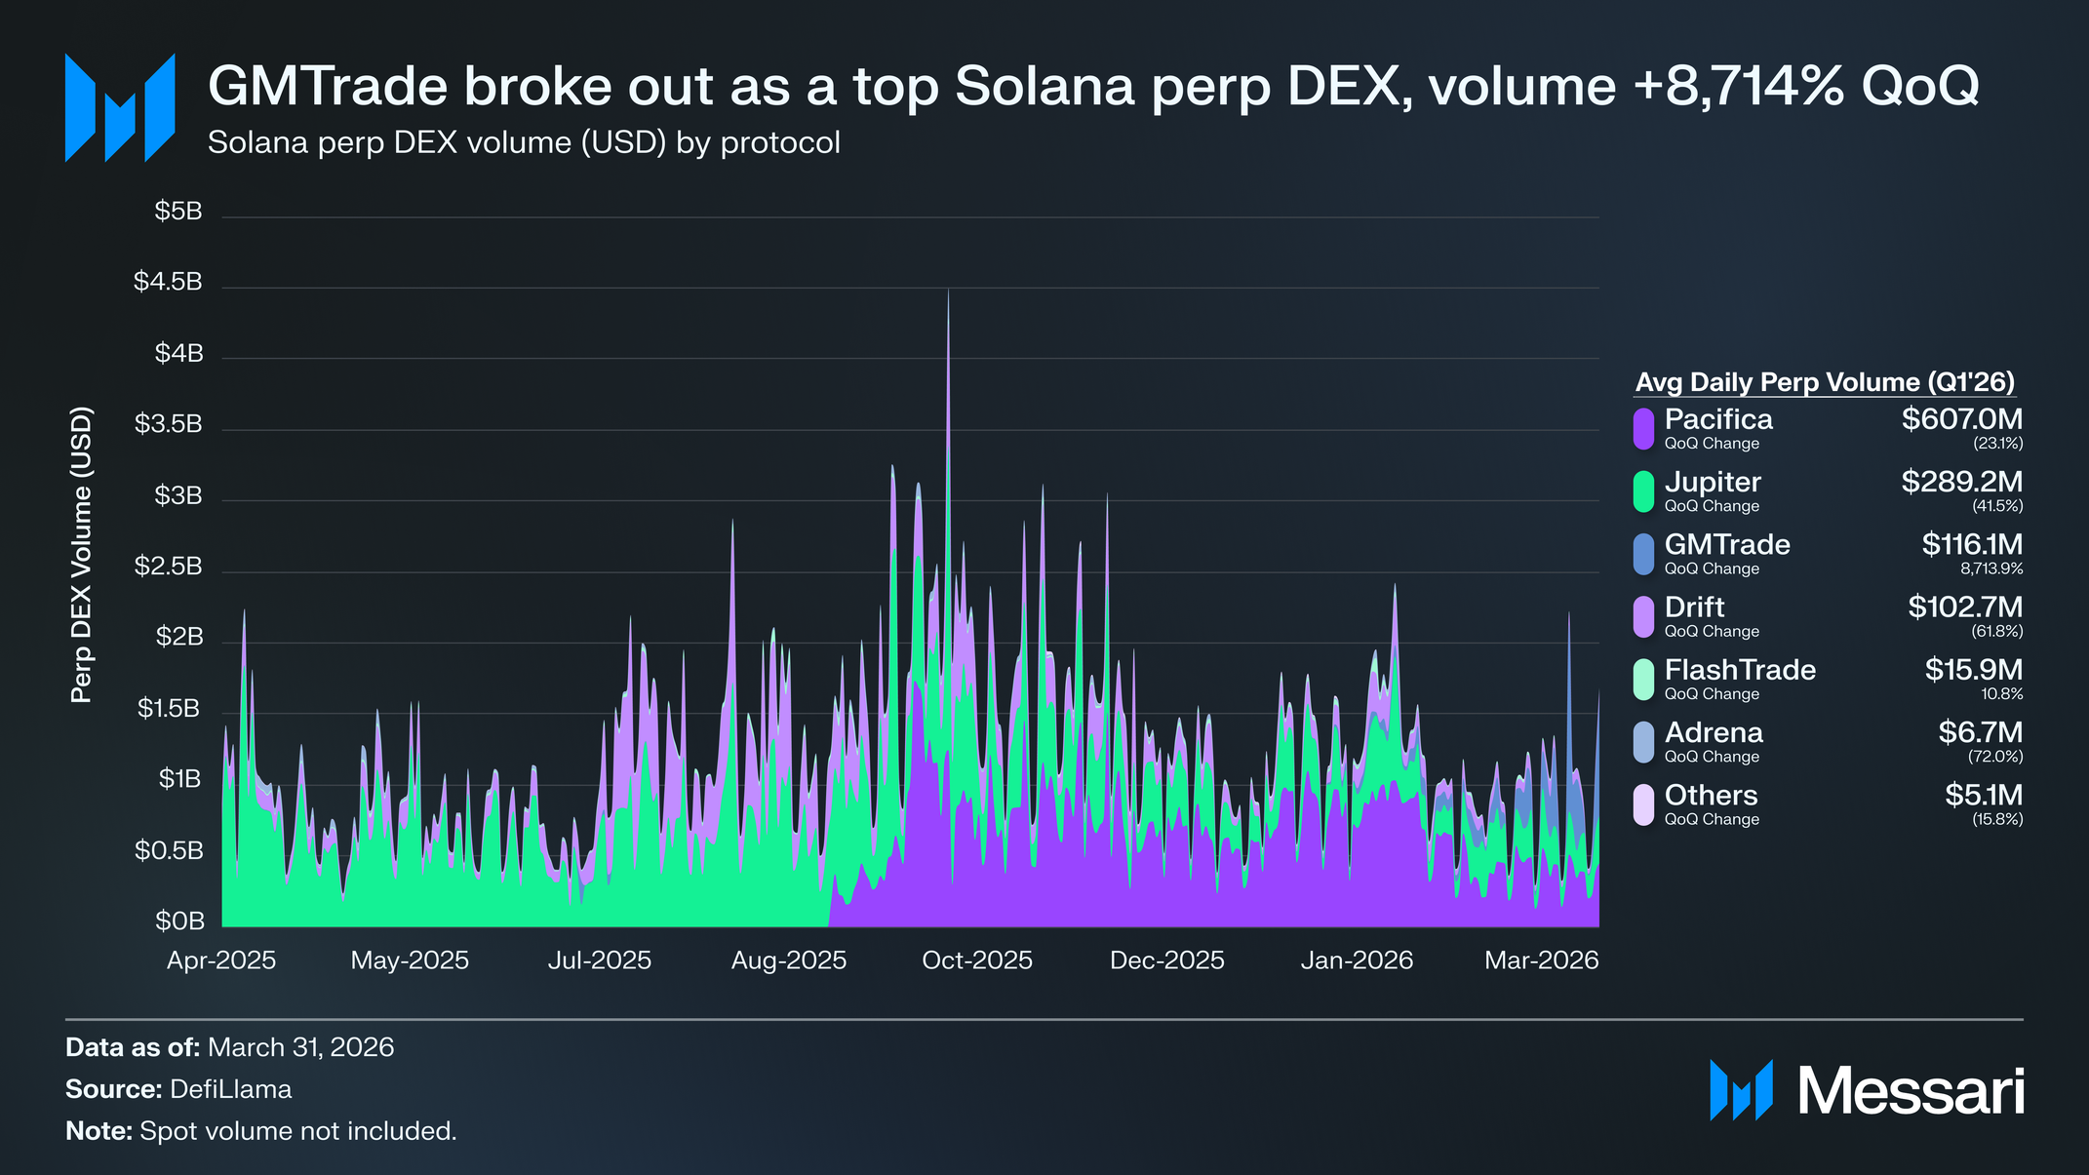Select the green Jupiter legend swatch

pos(1643,491)
